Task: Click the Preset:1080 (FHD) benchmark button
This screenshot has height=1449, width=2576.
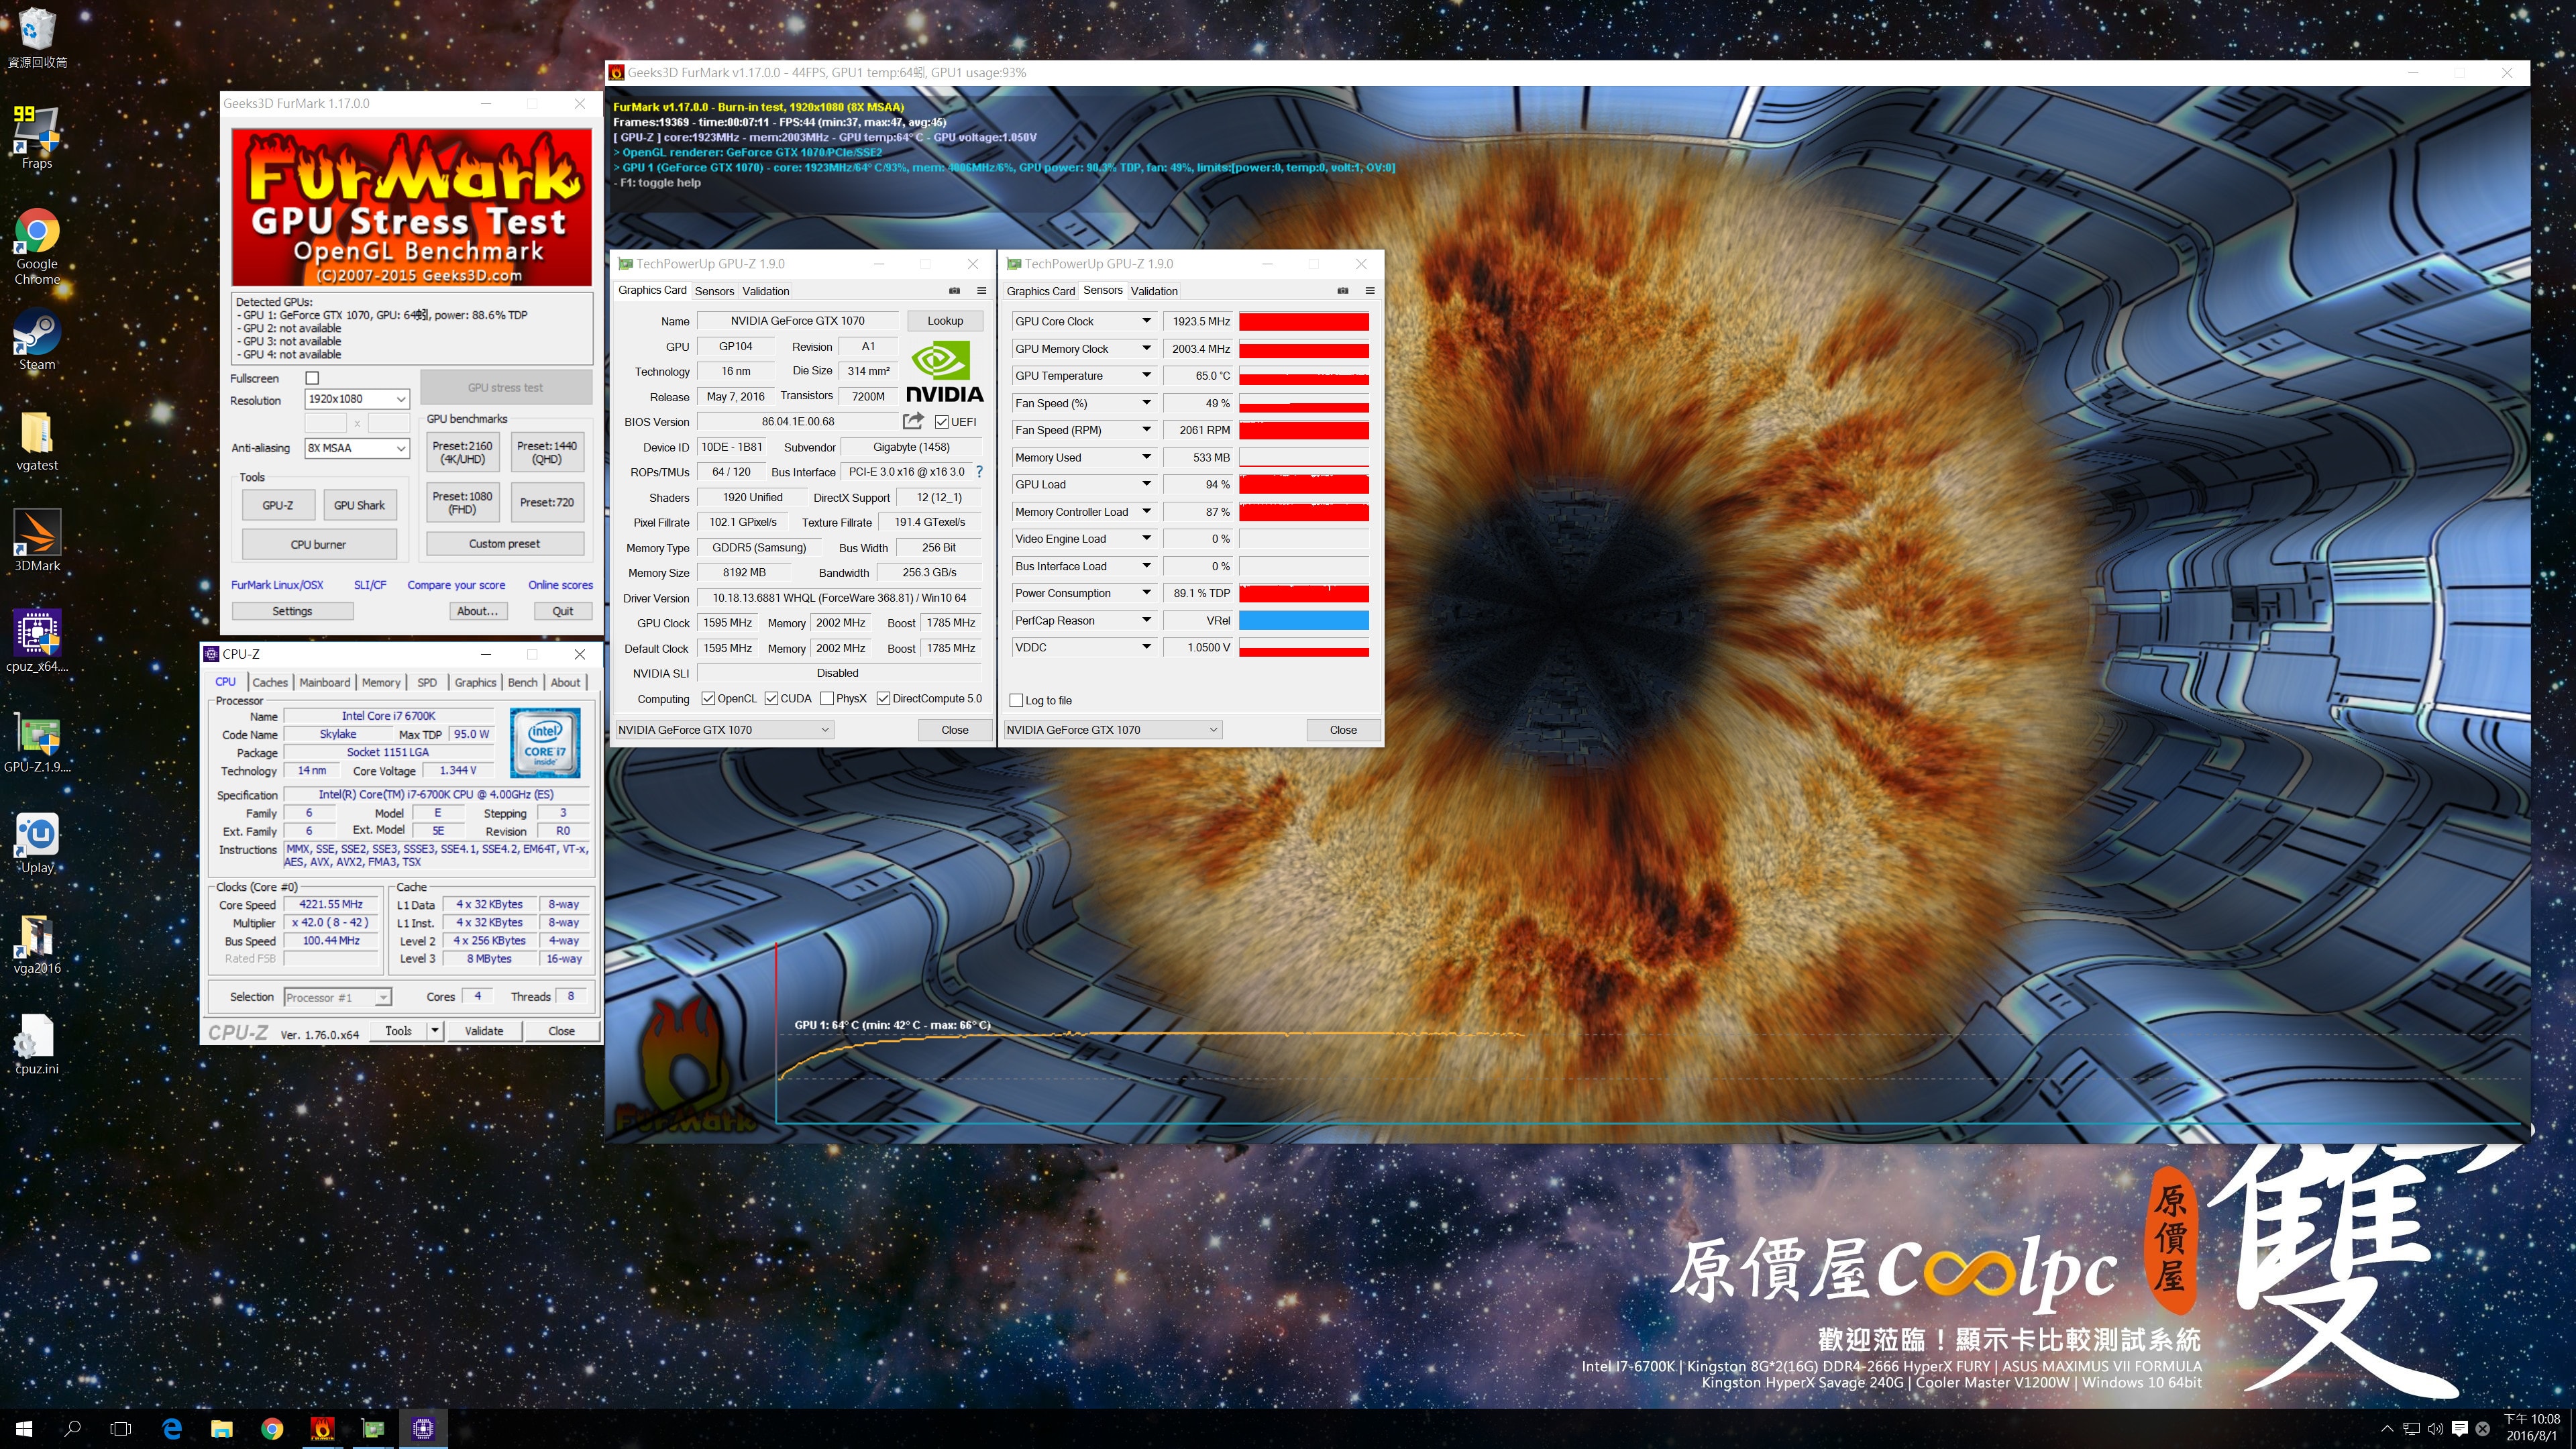Action: [462, 502]
